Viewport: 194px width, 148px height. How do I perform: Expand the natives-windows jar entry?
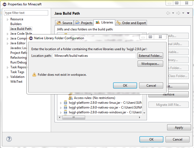61,113
